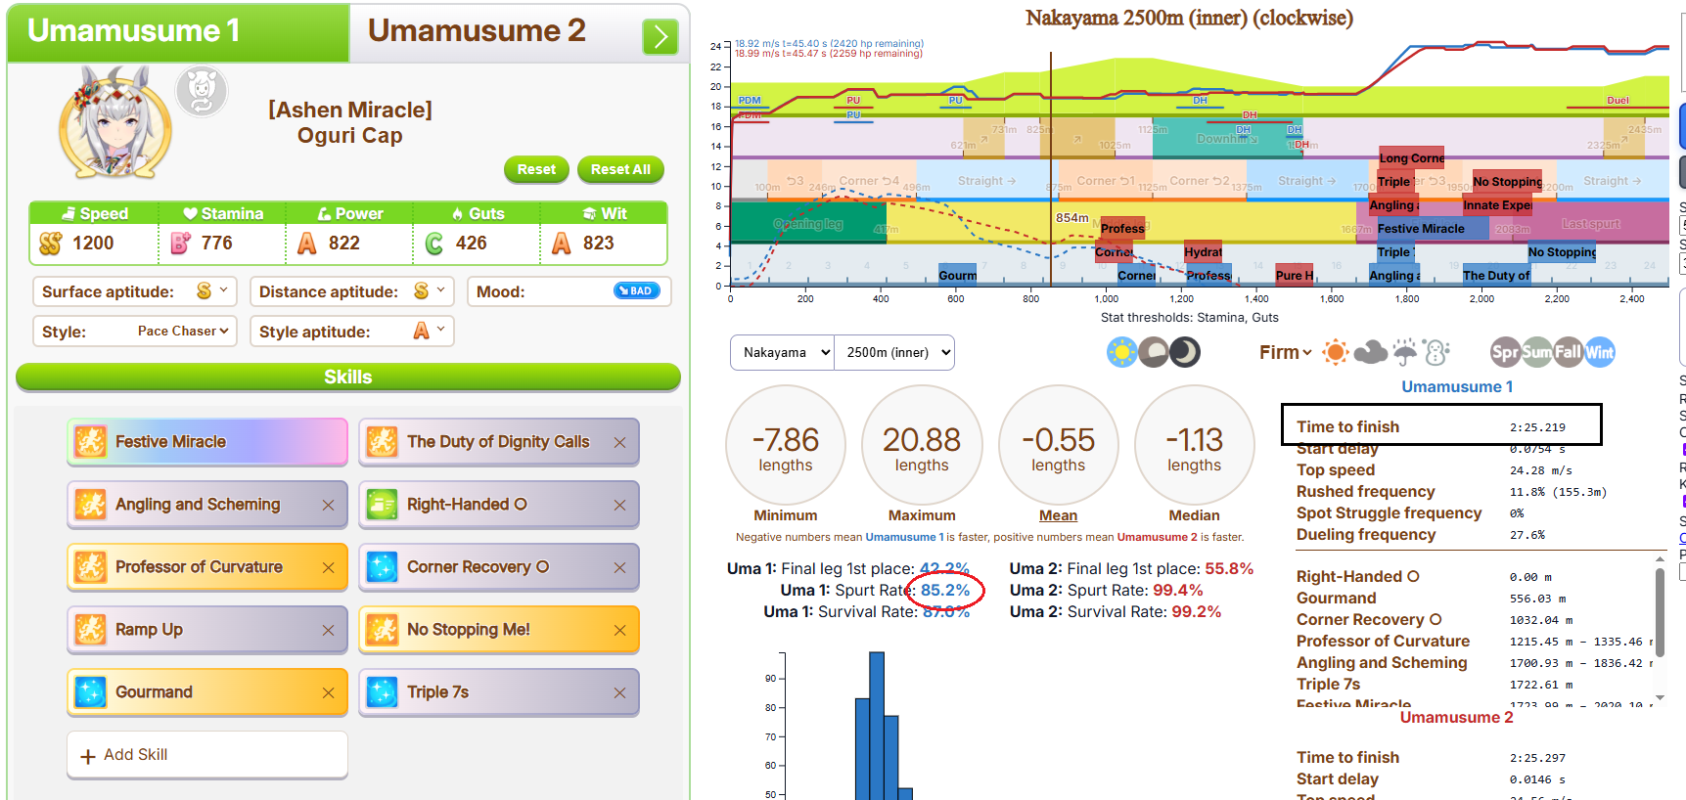Click the blue Corner Recovery O skill icon
The height and width of the screenshot is (800, 1686).
pyautogui.click(x=382, y=567)
